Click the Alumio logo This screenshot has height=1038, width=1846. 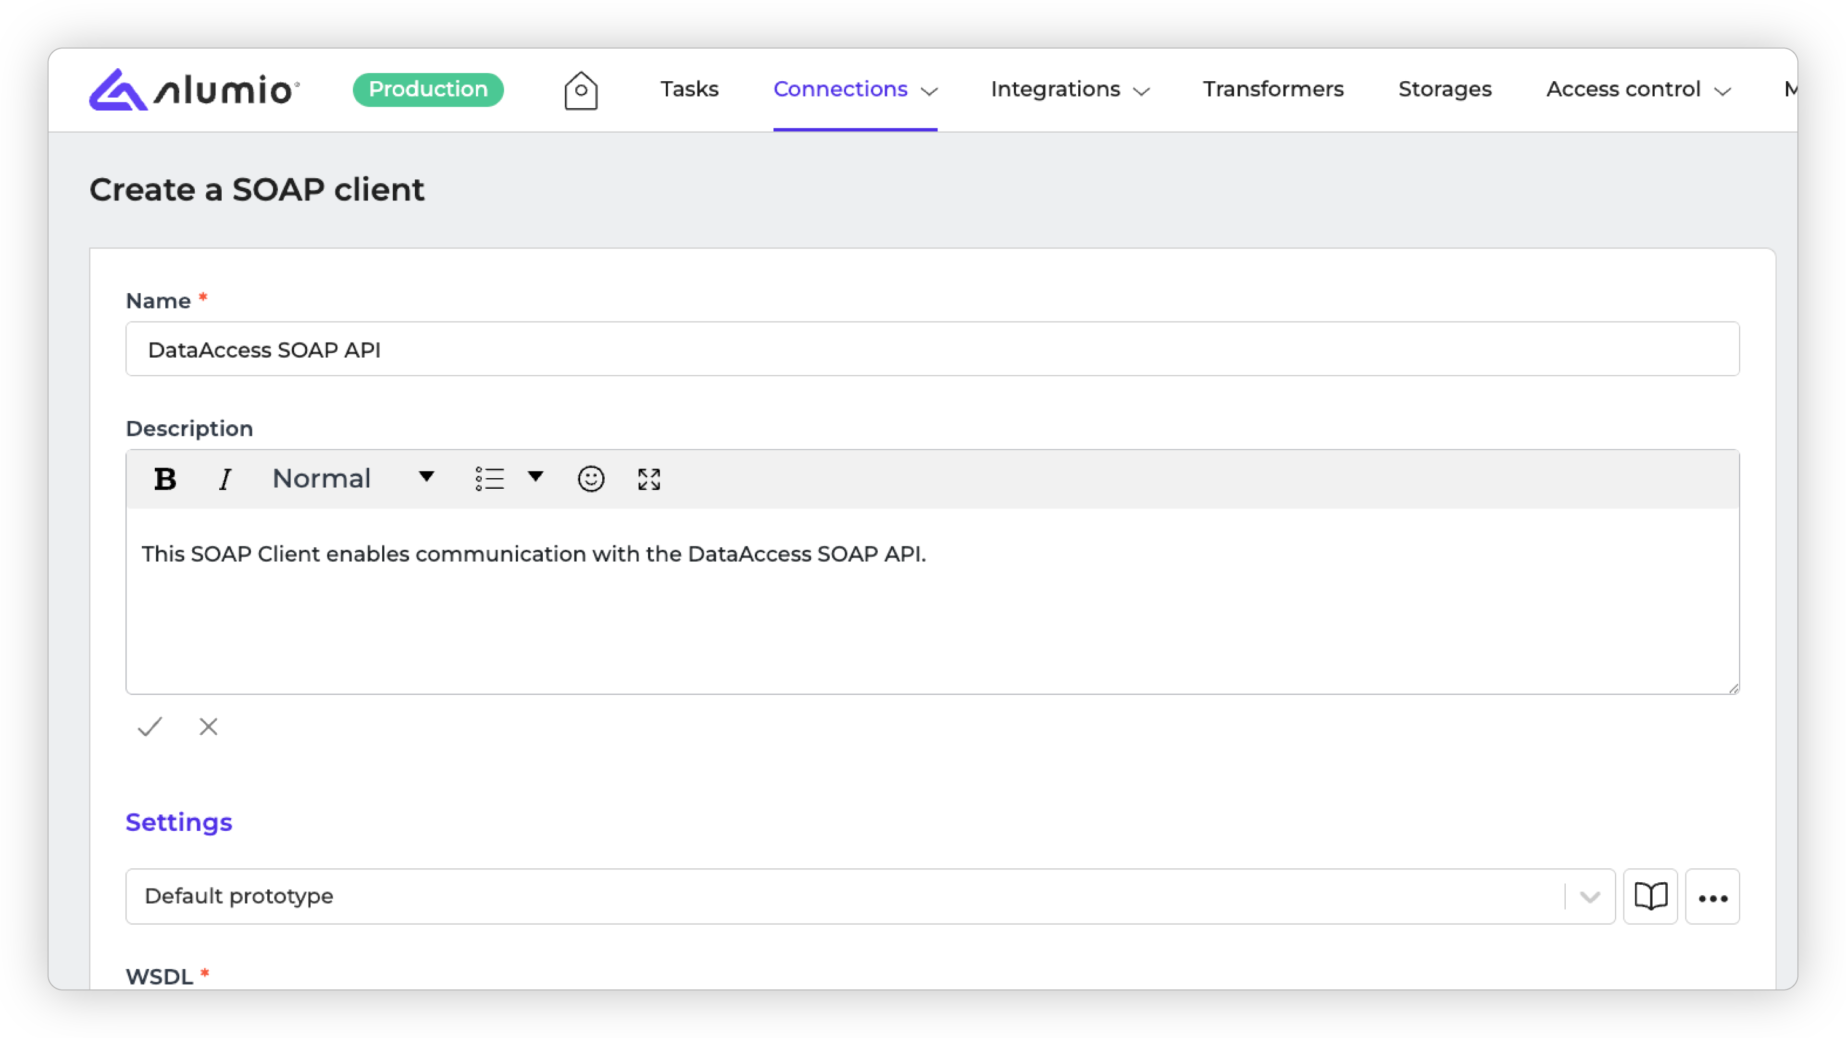pos(193,89)
